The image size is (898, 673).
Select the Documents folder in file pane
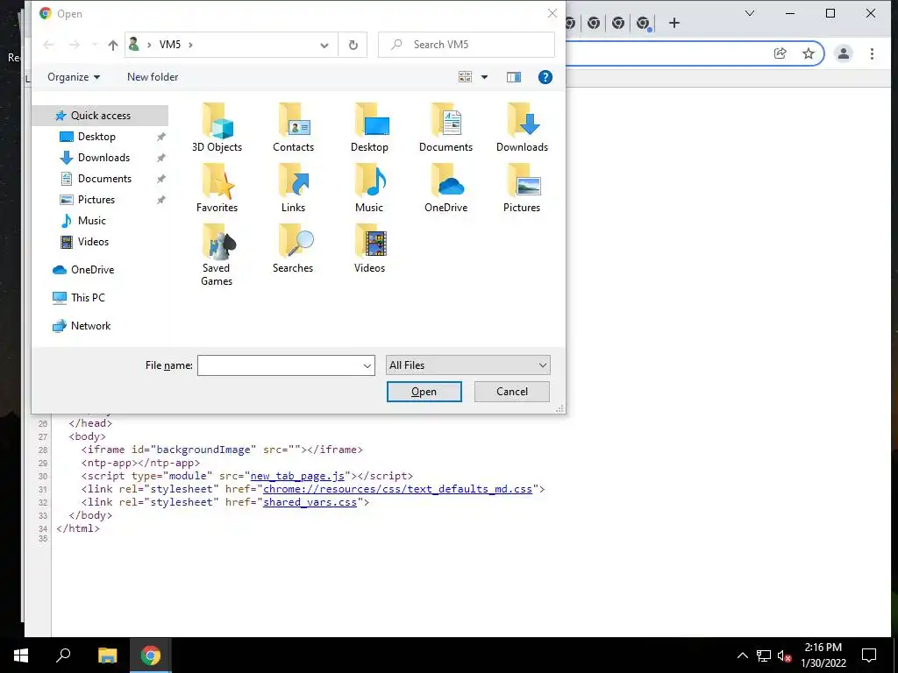point(445,128)
